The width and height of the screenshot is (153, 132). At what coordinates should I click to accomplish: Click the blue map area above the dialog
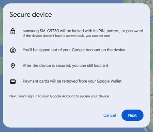79,1
